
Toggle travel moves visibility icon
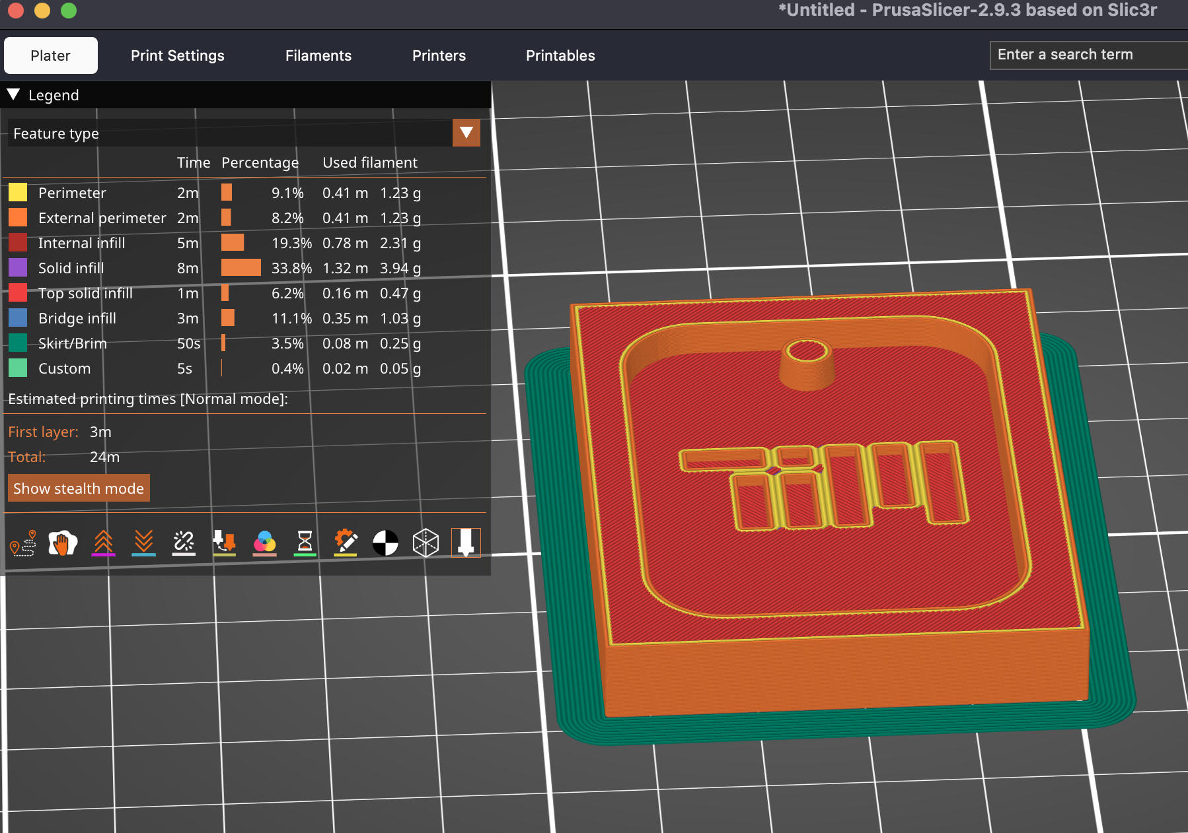[x=23, y=543]
